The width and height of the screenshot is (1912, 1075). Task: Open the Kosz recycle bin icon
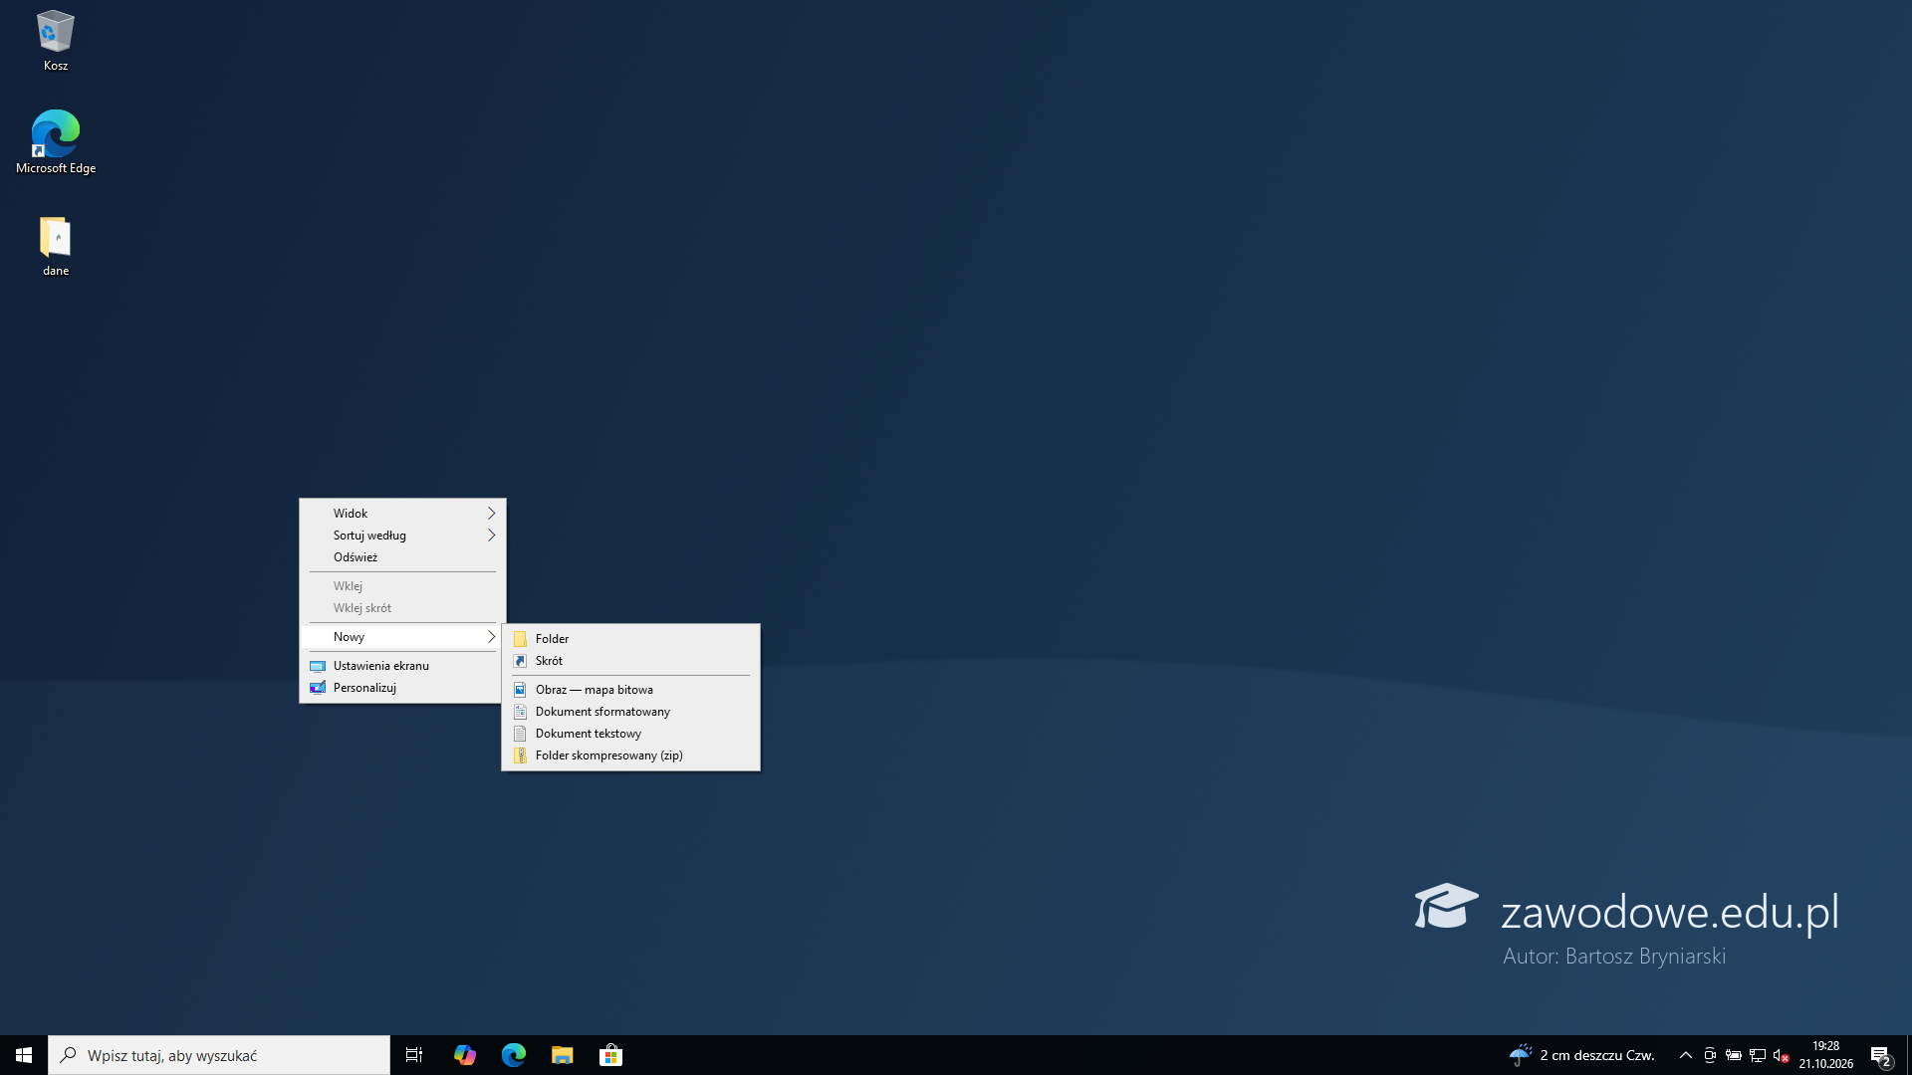[56, 41]
